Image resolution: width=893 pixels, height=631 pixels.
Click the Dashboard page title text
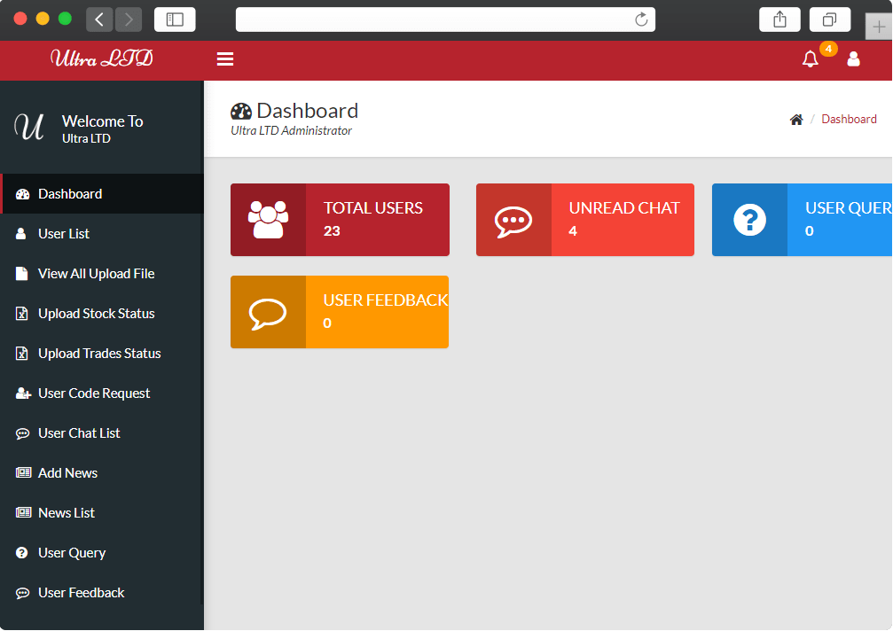pos(308,111)
